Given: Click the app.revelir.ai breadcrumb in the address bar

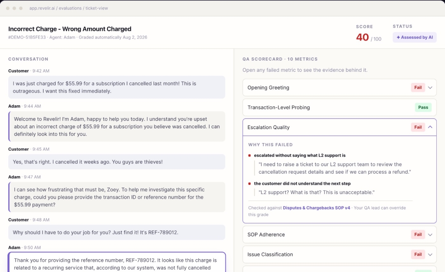Looking at the screenshot, I should tap(42, 8).
